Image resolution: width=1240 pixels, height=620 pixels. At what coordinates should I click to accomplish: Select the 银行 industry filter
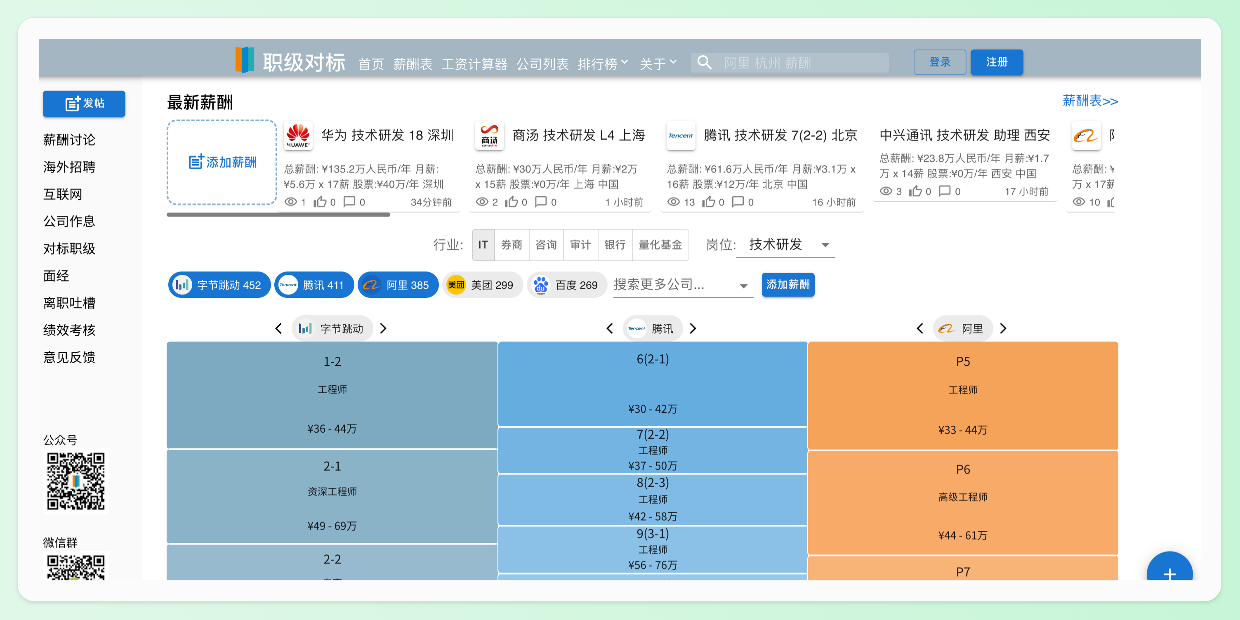point(615,245)
